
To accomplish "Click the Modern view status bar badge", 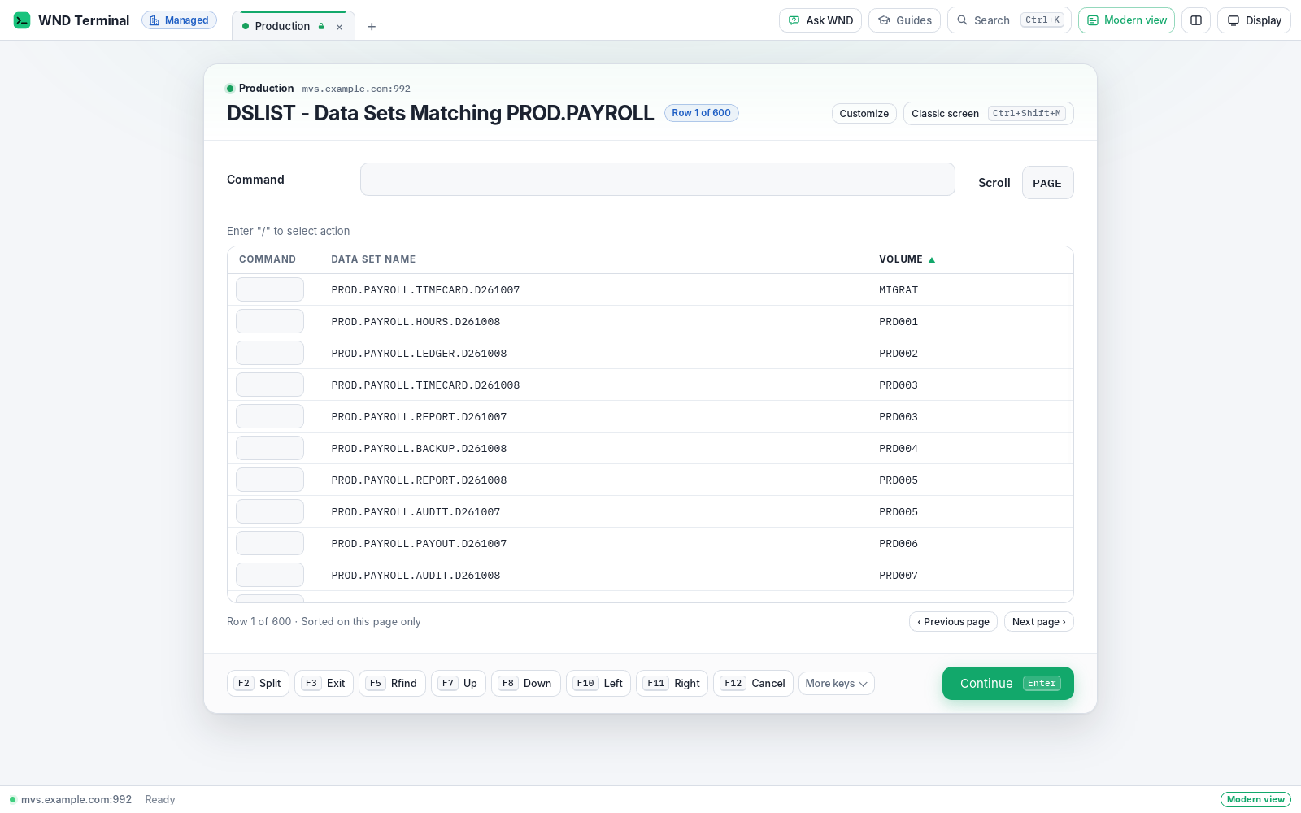I will click(x=1255, y=800).
